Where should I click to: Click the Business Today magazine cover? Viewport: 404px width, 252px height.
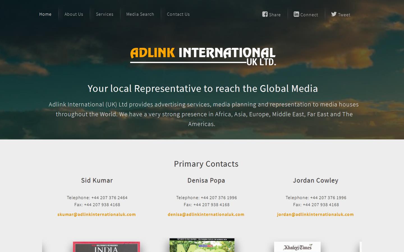[202, 245]
